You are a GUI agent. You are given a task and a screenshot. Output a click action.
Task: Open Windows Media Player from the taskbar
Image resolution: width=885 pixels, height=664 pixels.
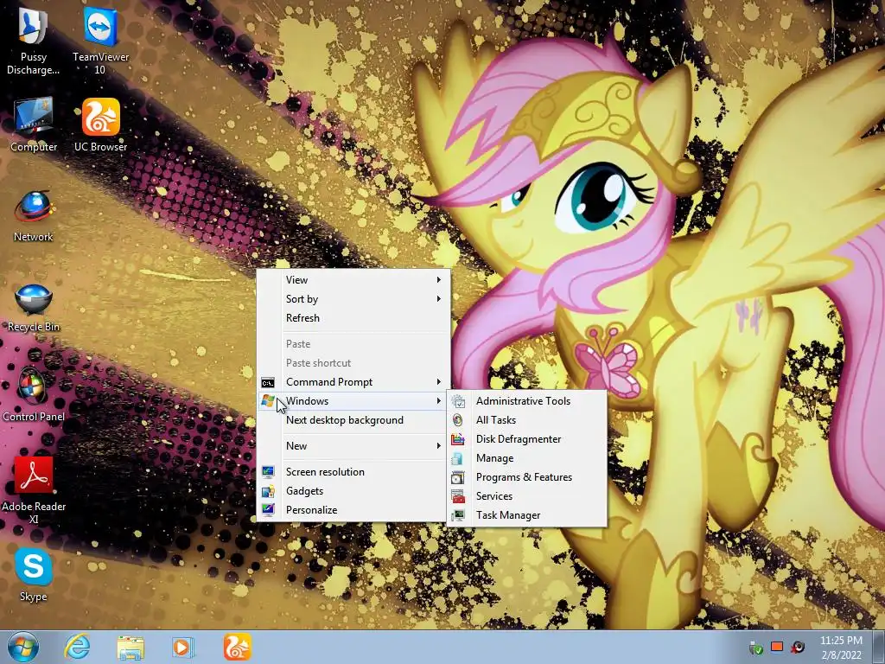click(182, 647)
